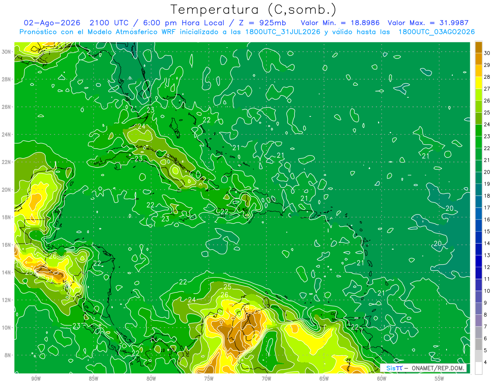Click the "70W" longitude axis label

[266, 379]
